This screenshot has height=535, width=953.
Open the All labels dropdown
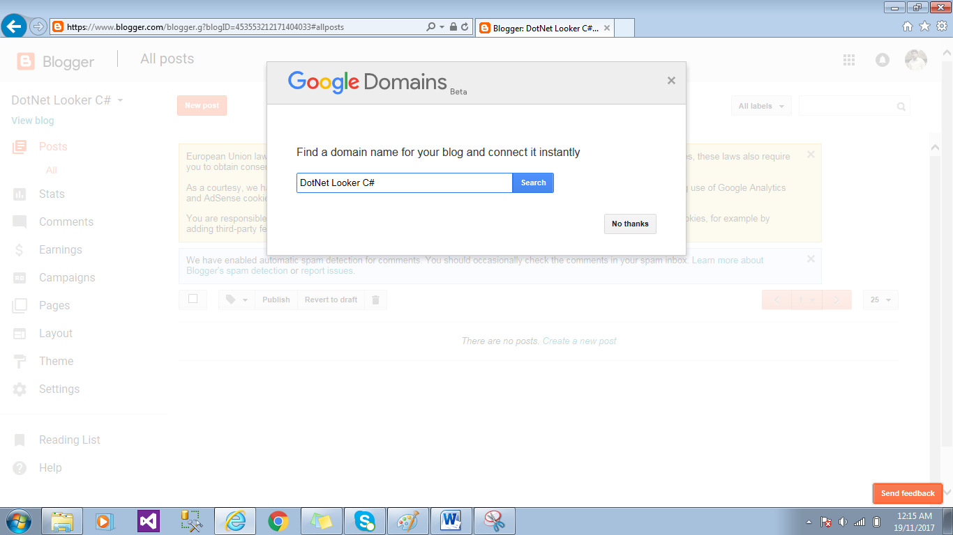point(760,106)
